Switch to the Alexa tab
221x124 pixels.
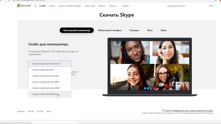163,30
